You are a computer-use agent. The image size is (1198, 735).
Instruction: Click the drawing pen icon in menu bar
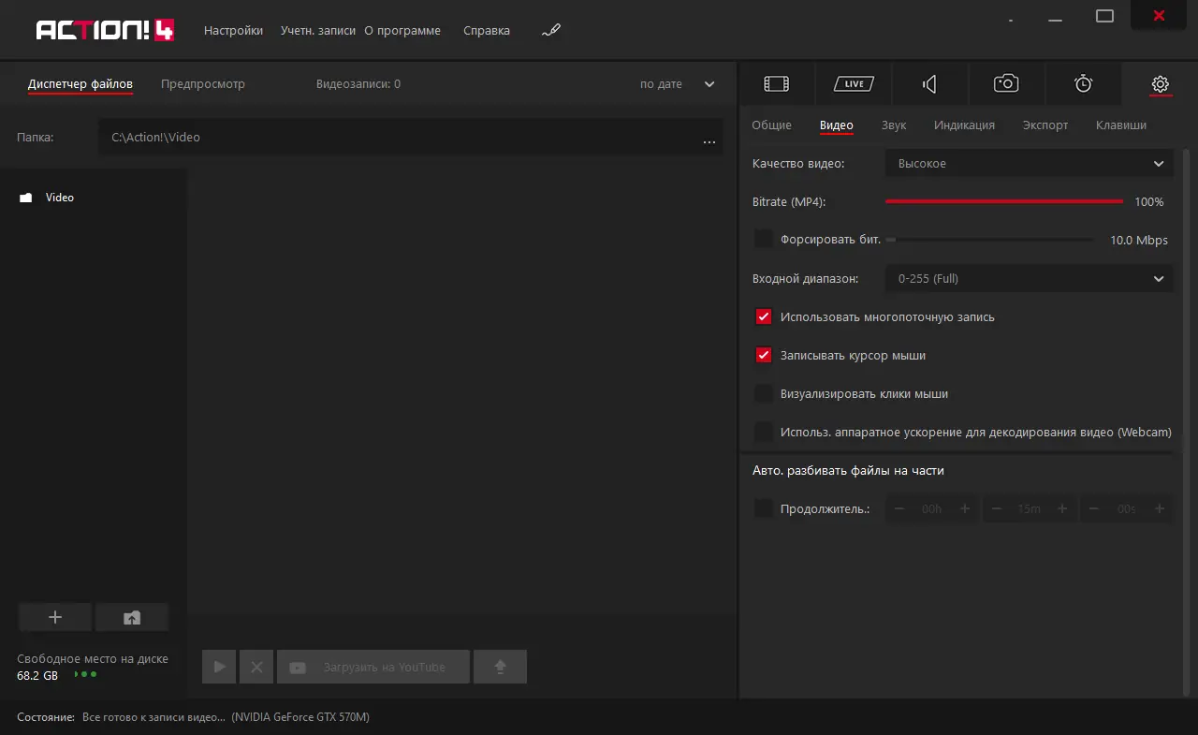pyautogui.click(x=550, y=31)
